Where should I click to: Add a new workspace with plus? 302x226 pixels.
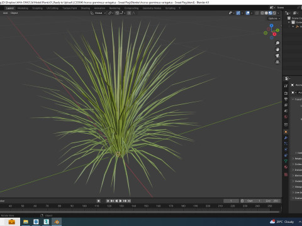[x=179, y=8]
